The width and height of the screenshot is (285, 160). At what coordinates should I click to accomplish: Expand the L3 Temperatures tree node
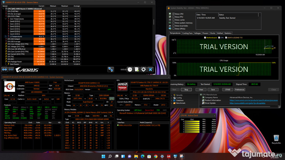click(x=6, y=36)
